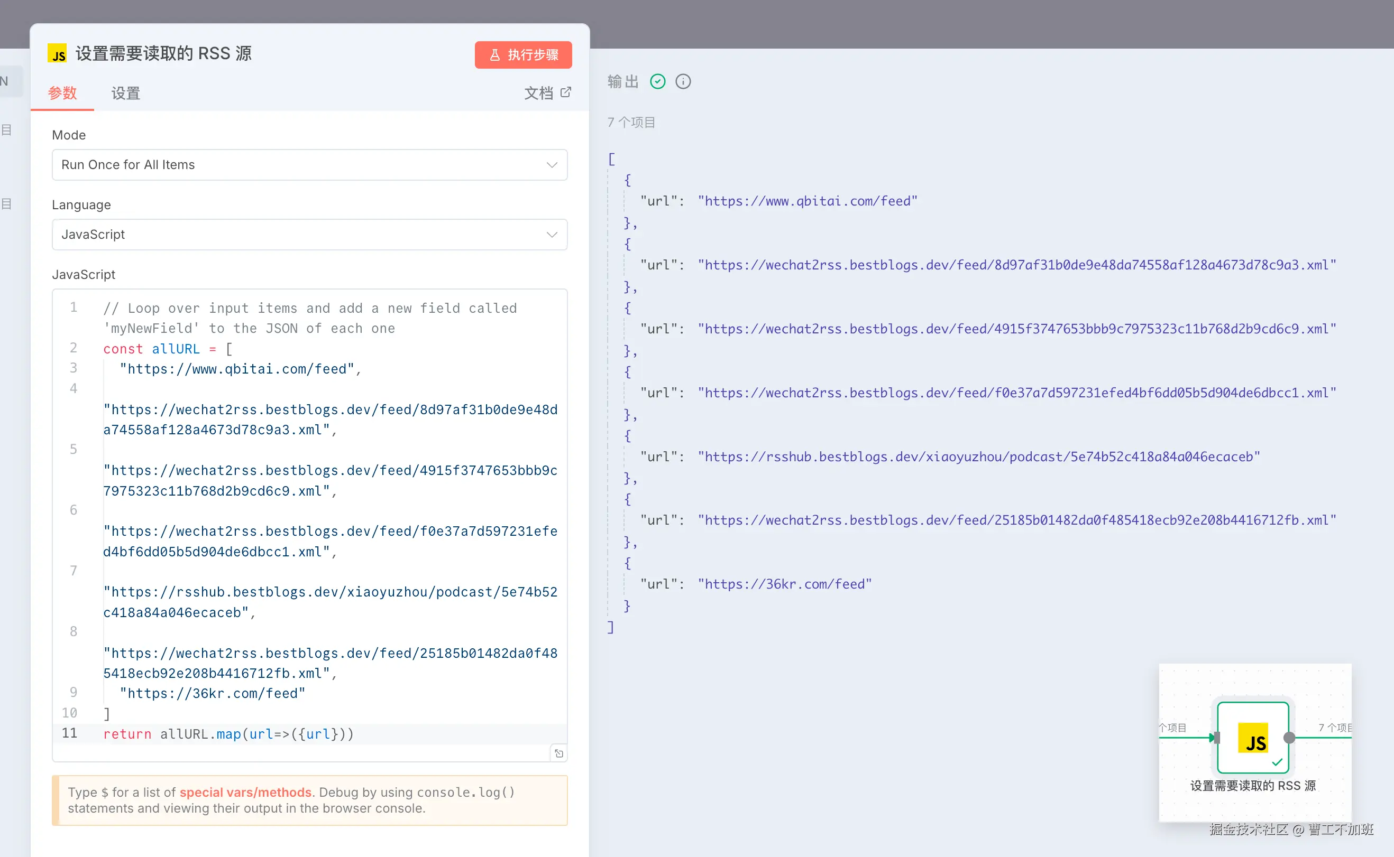Click the green output success check icon
This screenshot has height=857, width=1394.
(x=657, y=81)
